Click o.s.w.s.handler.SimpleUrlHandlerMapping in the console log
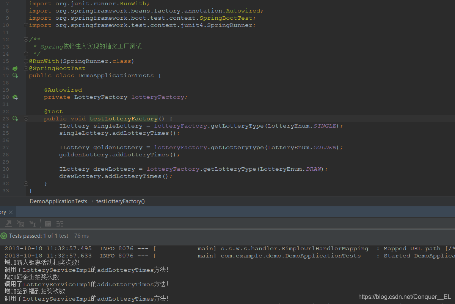Viewport: 455px width, 304px height. coord(295,249)
